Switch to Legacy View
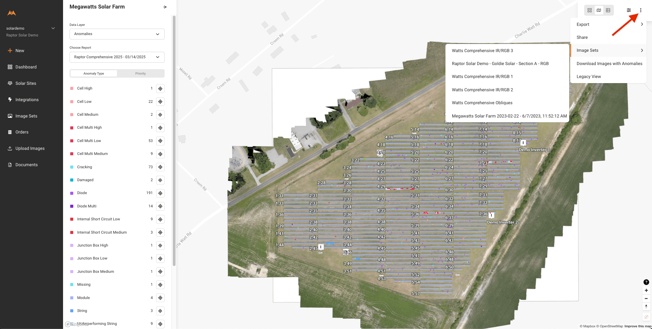The height and width of the screenshot is (329, 652). click(608, 77)
